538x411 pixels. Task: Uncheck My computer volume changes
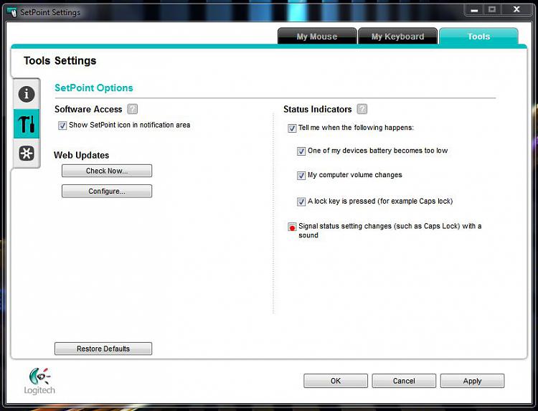(301, 176)
